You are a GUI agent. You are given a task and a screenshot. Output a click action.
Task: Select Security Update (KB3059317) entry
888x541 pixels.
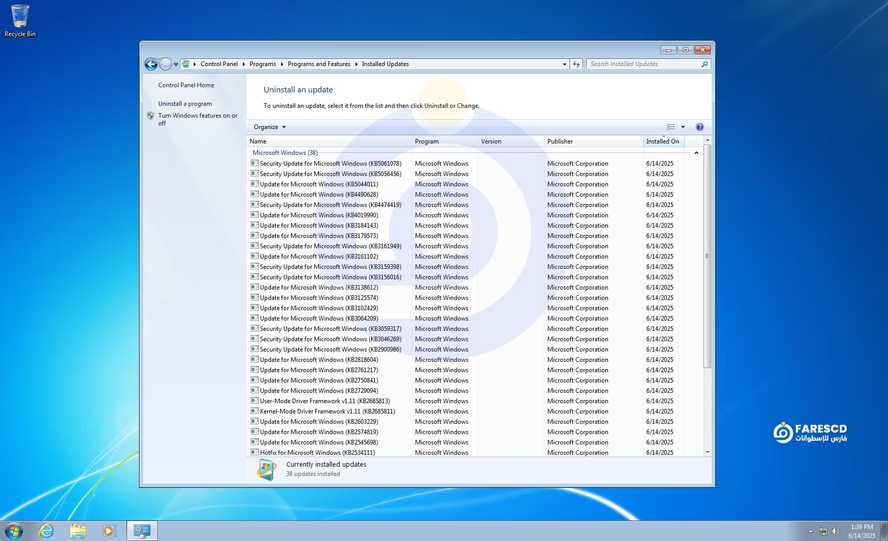(331, 329)
